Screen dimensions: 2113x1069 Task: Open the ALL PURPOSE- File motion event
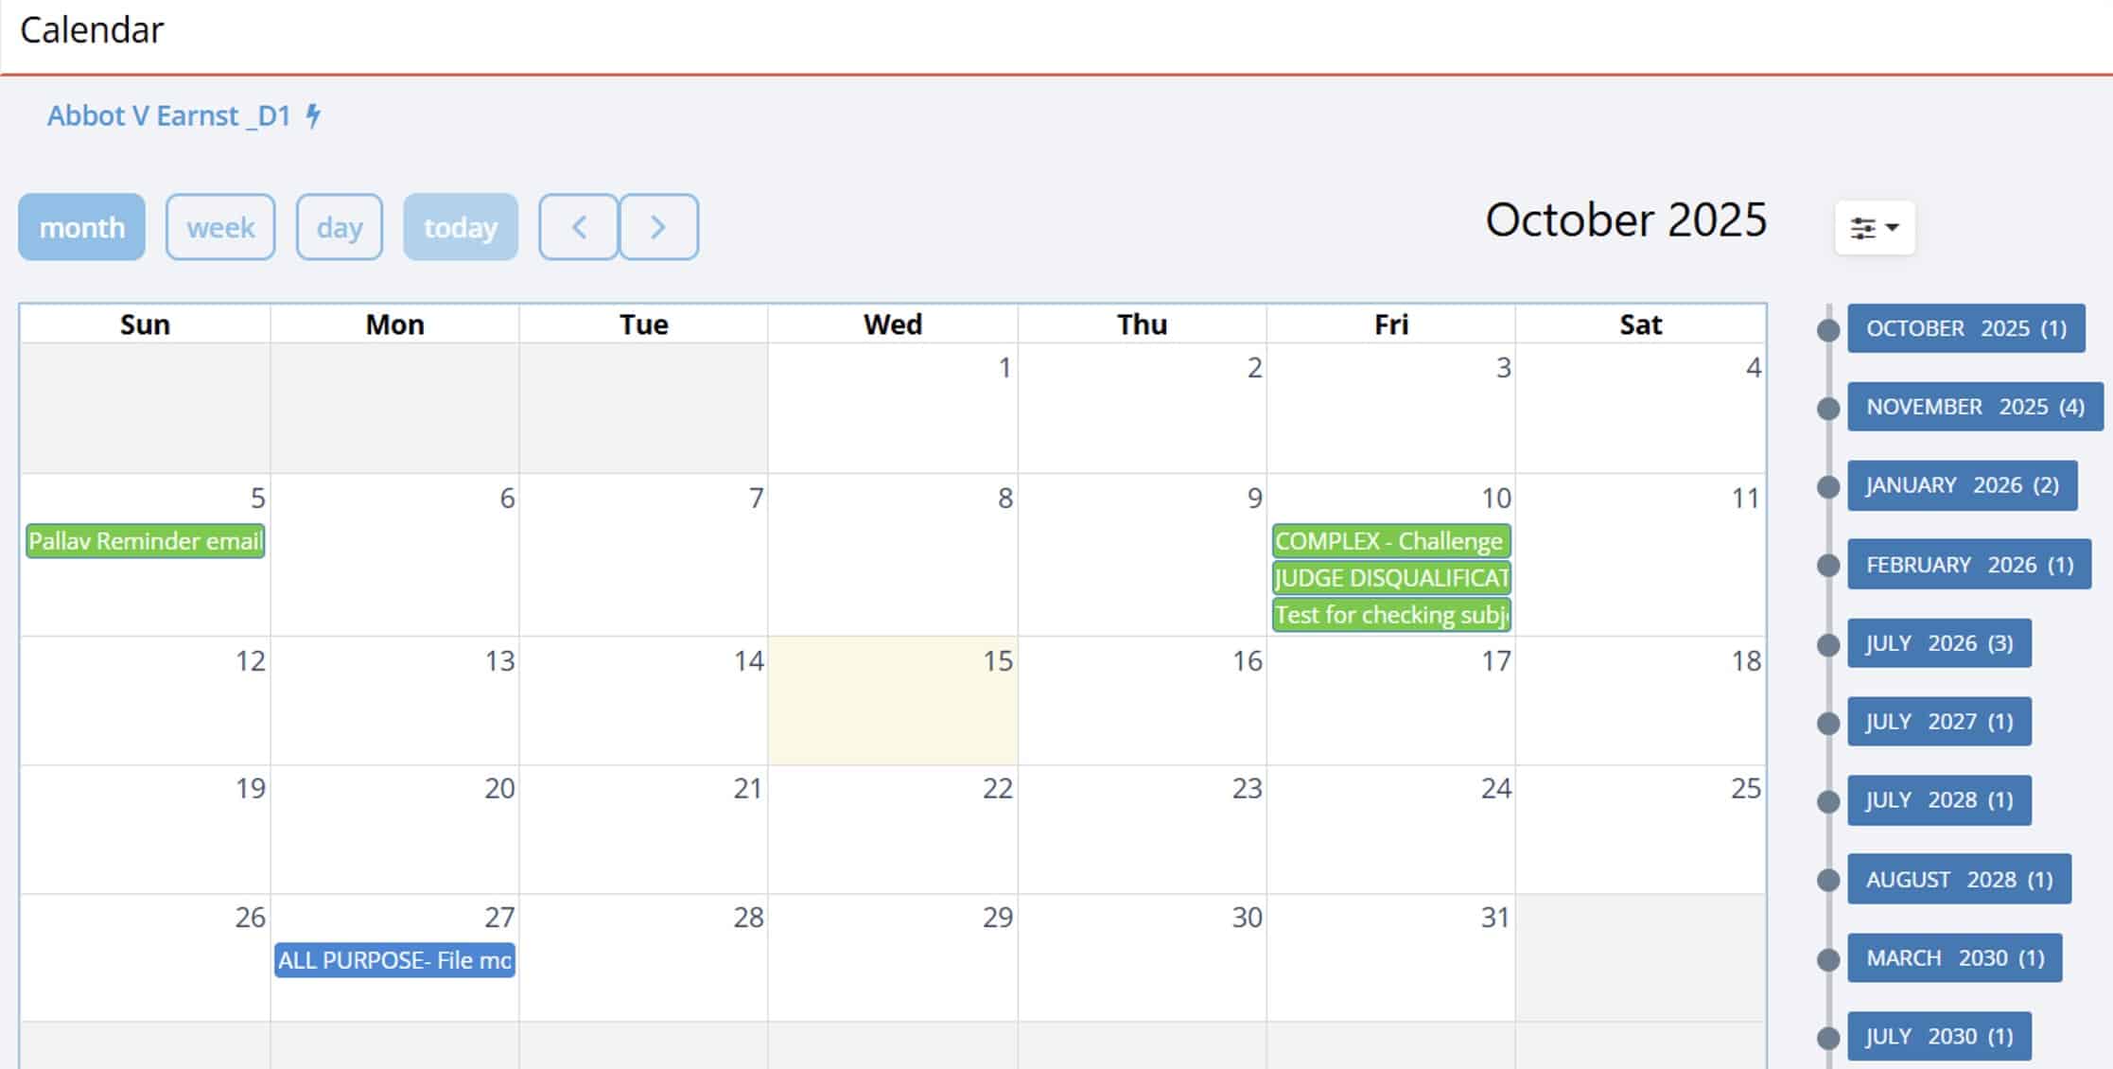pyautogui.click(x=394, y=960)
